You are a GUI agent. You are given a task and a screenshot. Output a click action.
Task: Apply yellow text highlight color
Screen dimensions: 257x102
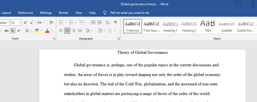[x=37, y=31]
